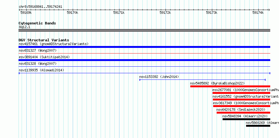Click the chr8:59168841..59174241 coordinate label
Screen dimensions: 279x138
(x=40, y=7)
